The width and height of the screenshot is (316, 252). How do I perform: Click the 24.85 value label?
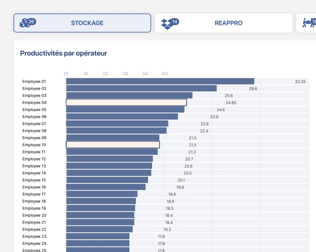tap(231, 103)
